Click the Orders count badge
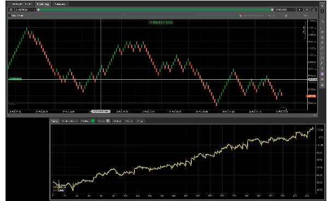Image resolution: width=328 pixels, height=201 pixels. click(108, 121)
